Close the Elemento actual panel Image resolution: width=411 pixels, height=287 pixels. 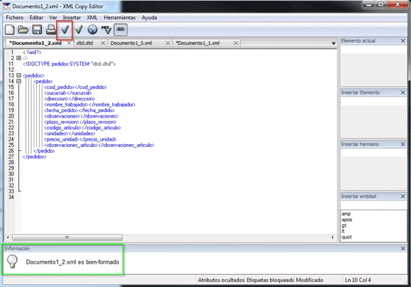tap(403, 41)
